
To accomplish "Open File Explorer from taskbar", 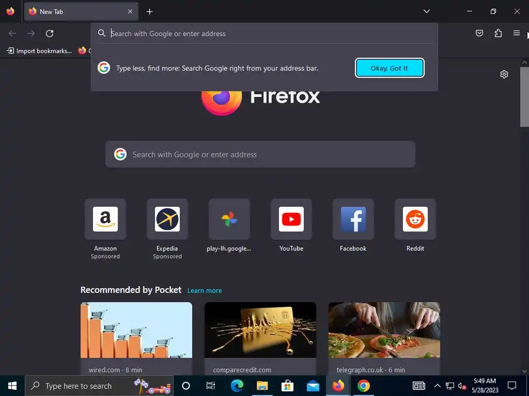I will [262, 386].
